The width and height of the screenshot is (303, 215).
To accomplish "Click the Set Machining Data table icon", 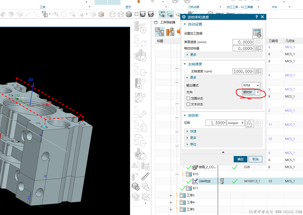I will [x=257, y=34].
